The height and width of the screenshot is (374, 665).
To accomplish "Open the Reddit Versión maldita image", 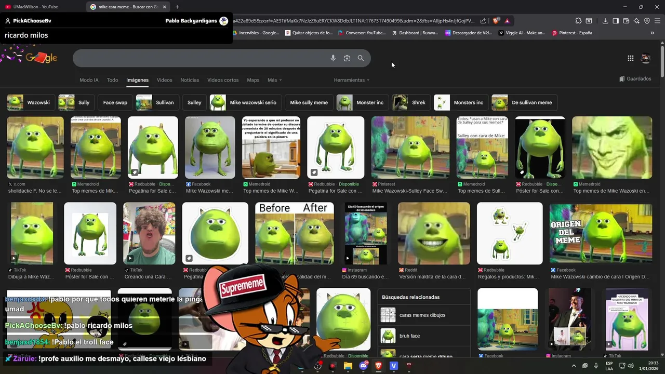I will pos(434,233).
